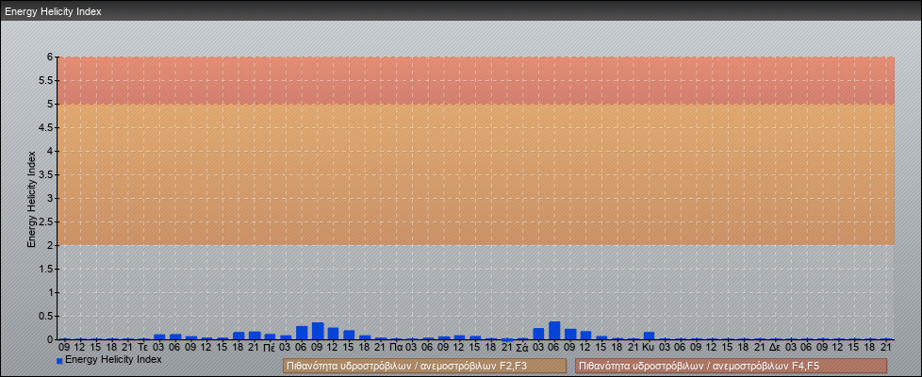Viewport: 922px width, 377px height.
Task: Click the y-axis value 0.5
Action: tap(46, 316)
